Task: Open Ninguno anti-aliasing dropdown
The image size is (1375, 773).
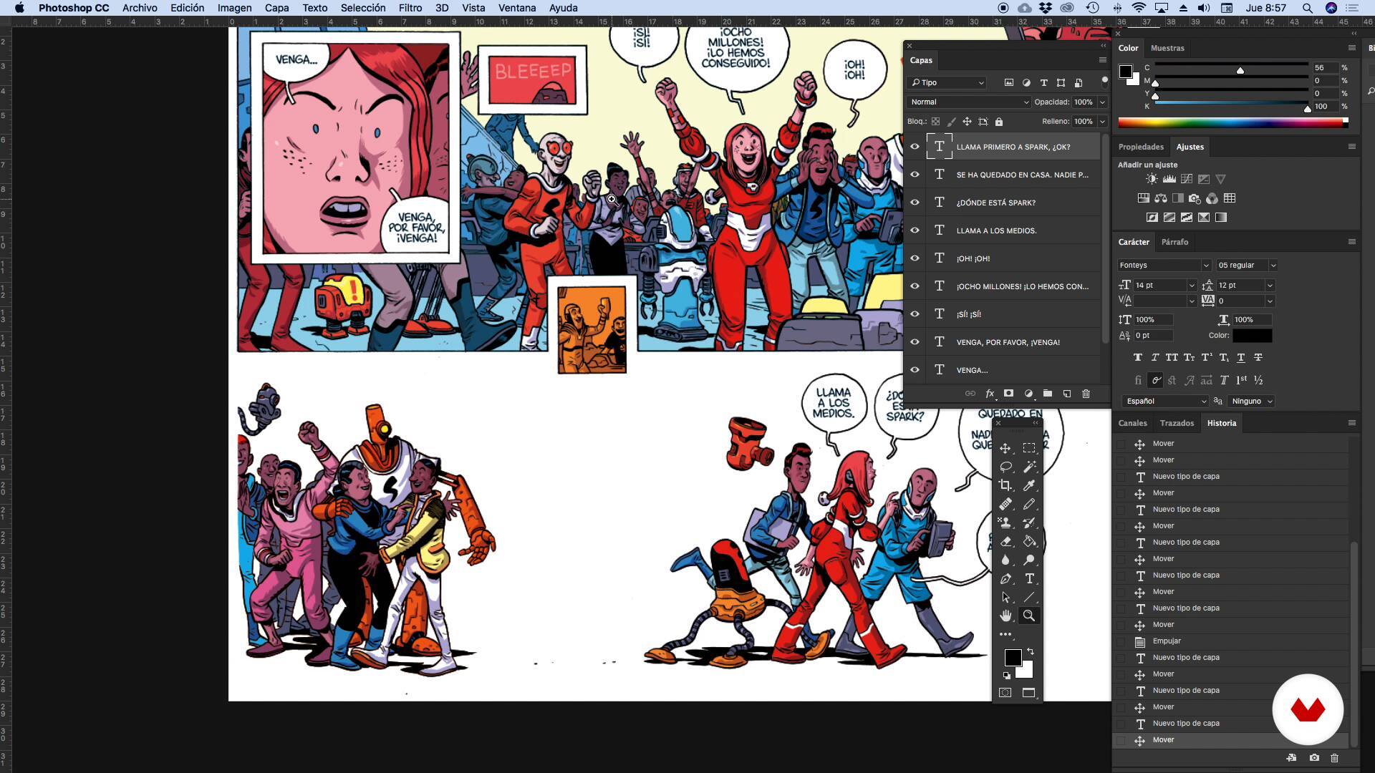Action: pyautogui.click(x=1252, y=402)
